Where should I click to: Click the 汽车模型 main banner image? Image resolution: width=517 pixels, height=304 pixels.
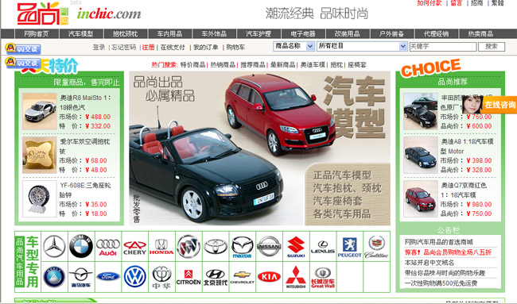click(x=259, y=148)
